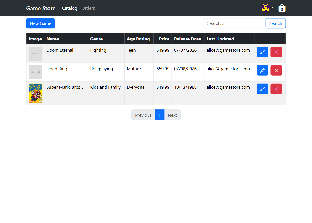The width and height of the screenshot is (312, 223).
Task: Go to the Previous page
Action: tap(143, 115)
